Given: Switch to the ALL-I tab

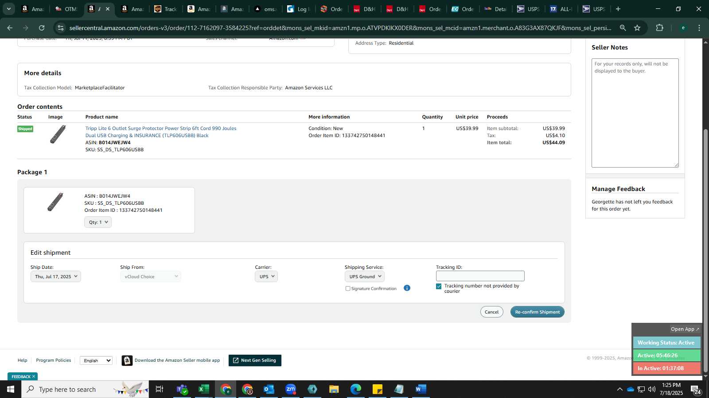Looking at the screenshot, I should tap(561, 9).
